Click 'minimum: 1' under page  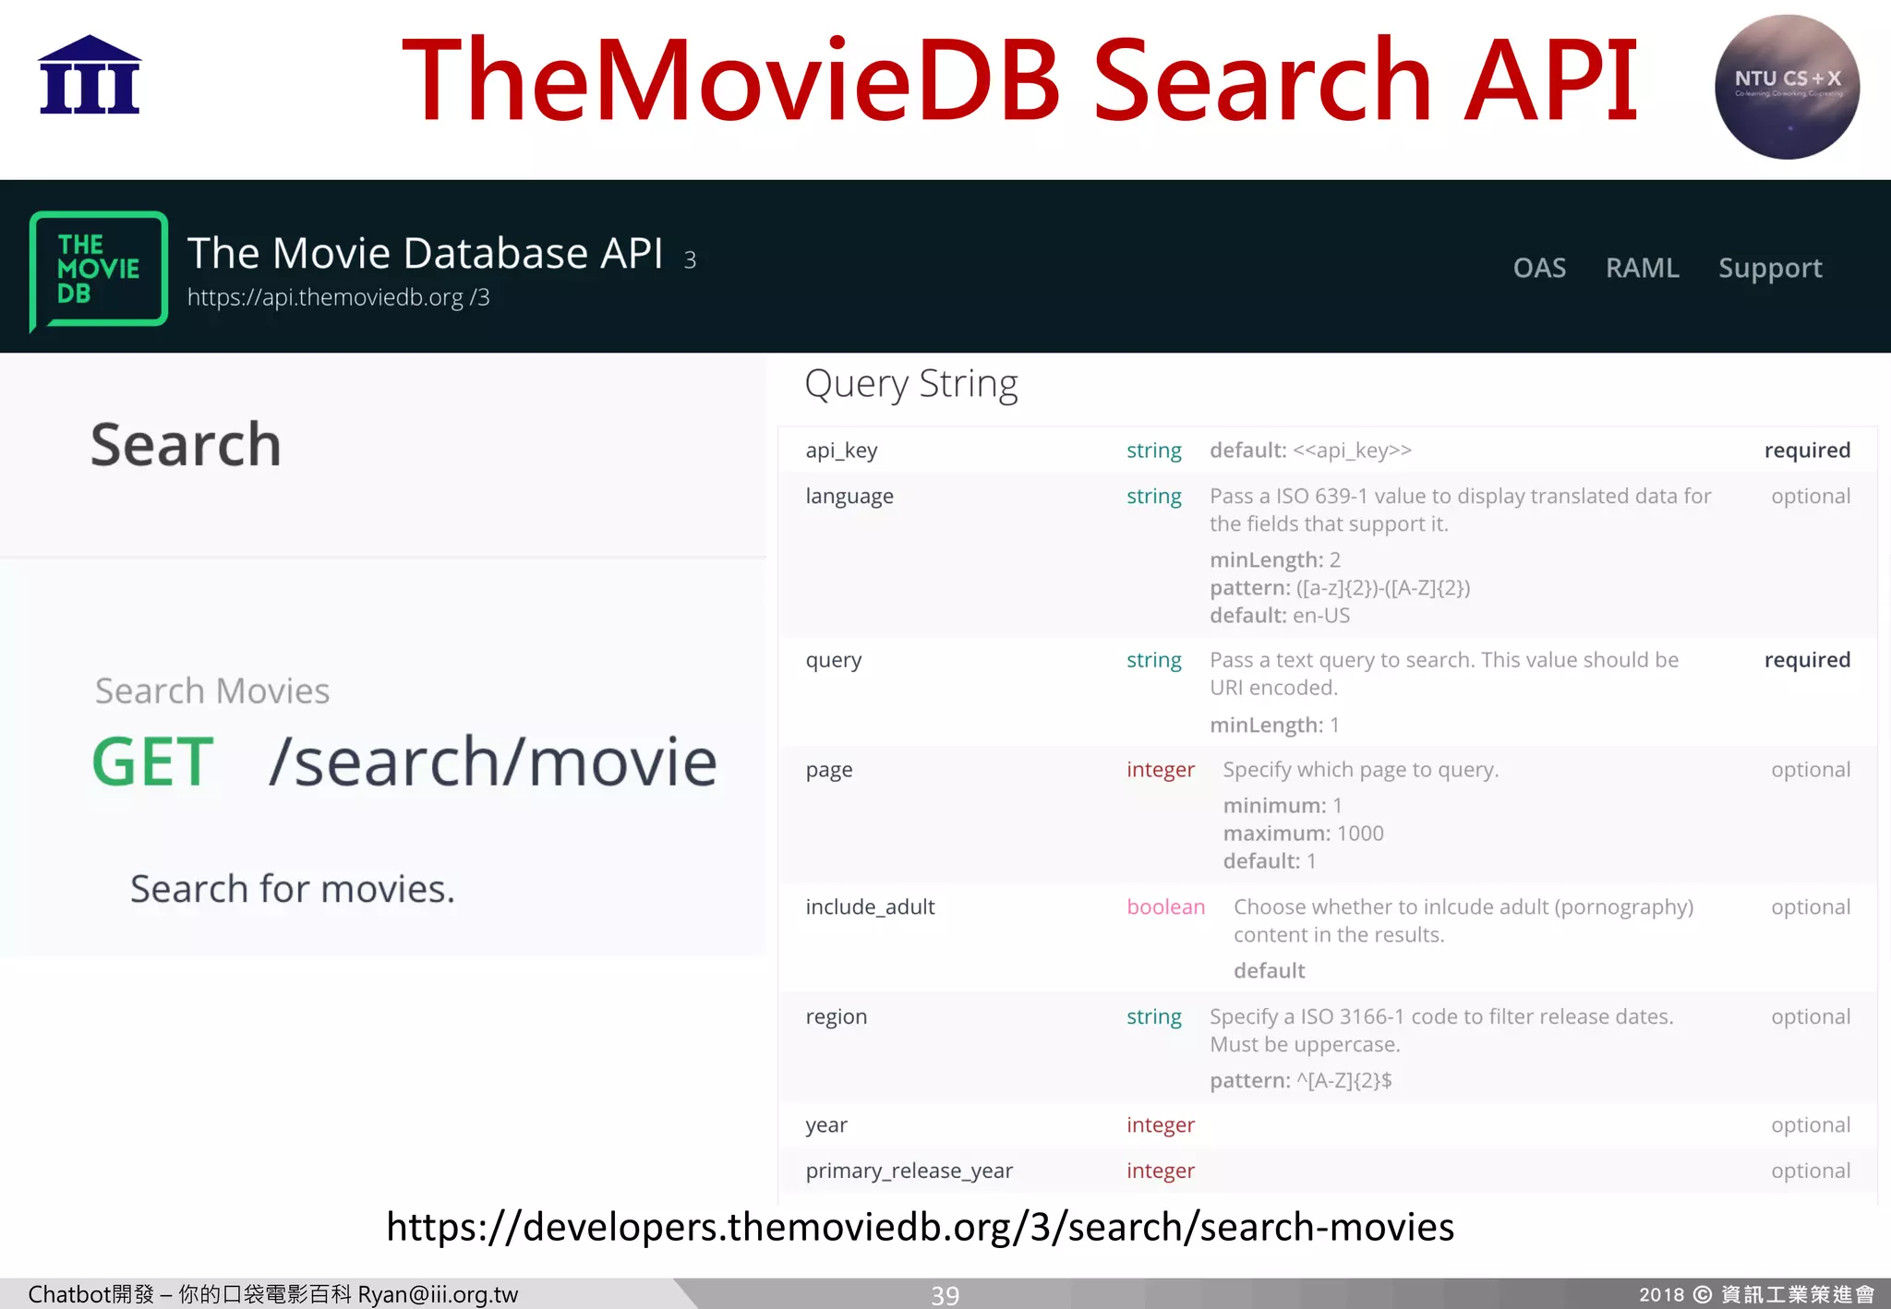(1283, 806)
